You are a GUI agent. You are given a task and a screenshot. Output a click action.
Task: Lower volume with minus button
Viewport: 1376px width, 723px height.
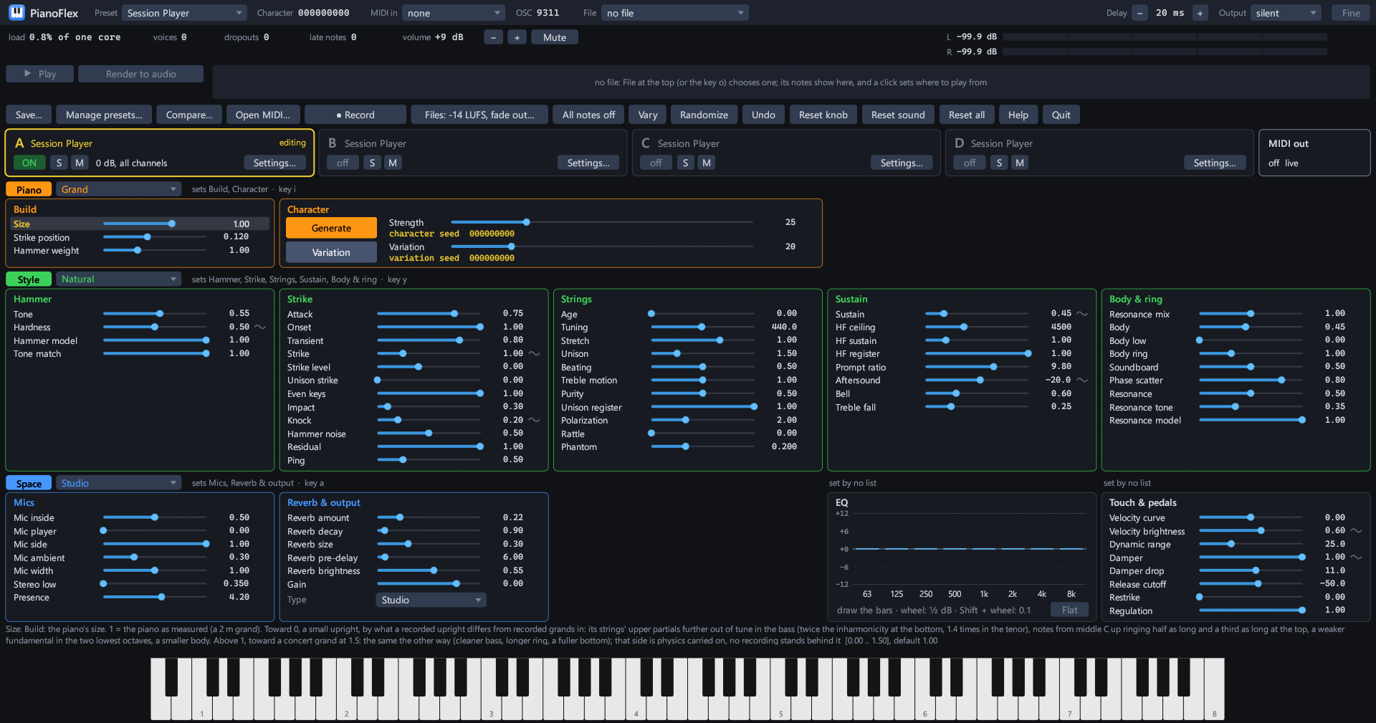[493, 37]
